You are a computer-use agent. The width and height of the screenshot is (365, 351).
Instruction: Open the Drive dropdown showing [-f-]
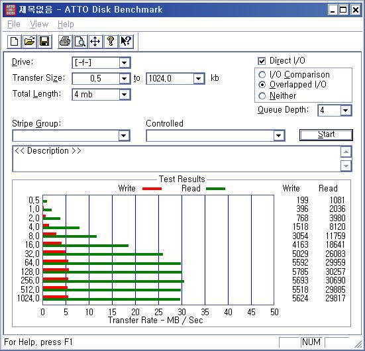pyautogui.click(x=124, y=63)
